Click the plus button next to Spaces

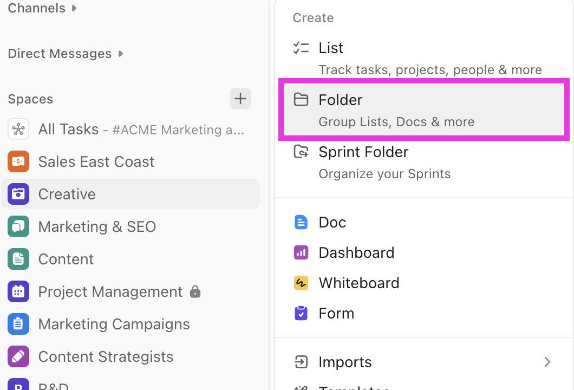tap(240, 99)
